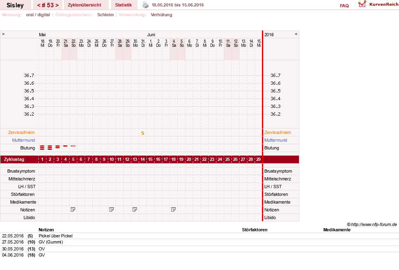Click the left 36.7 temperature label
The width and height of the screenshot is (399, 270).
click(29, 75)
